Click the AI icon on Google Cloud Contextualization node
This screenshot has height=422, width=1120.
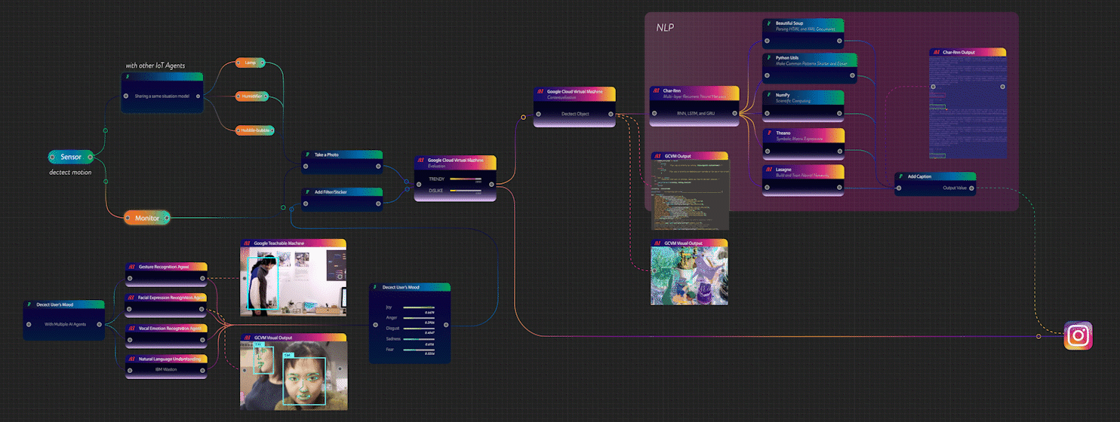pyautogui.click(x=540, y=91)
